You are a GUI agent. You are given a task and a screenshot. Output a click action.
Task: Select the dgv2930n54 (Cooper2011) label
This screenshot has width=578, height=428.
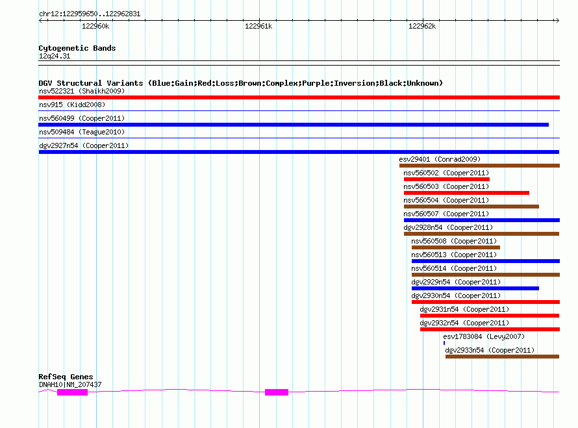[457, 296]
